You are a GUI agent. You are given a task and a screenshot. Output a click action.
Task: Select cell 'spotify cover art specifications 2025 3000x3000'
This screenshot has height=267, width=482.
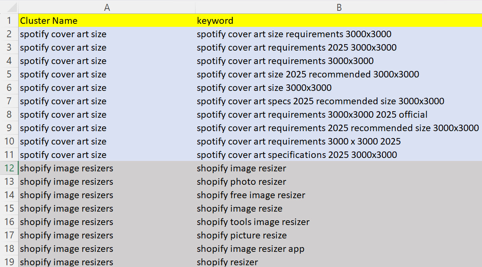(x=339, y=154)
